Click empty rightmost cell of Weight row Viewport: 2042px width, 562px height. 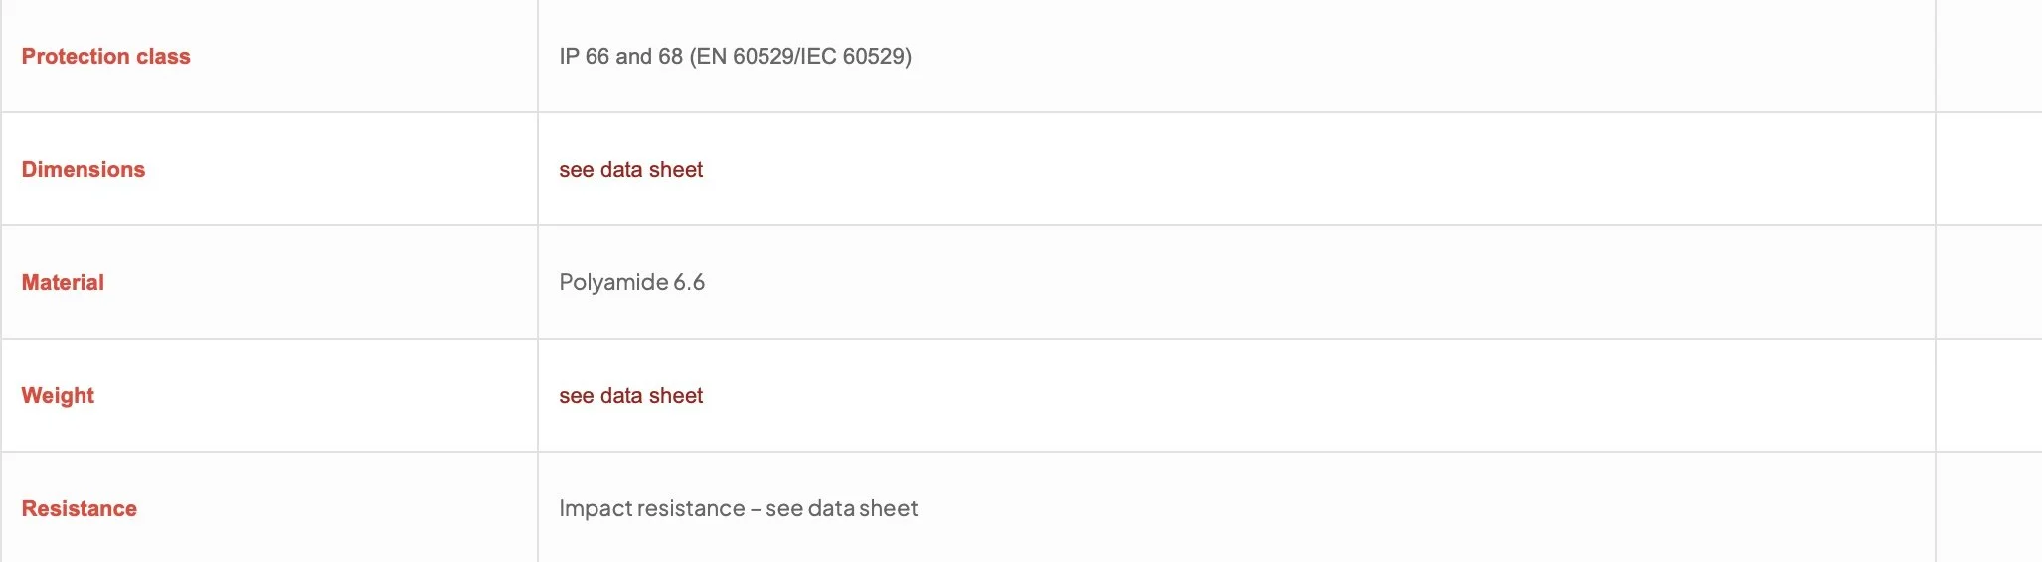[x=1988, y=396]
